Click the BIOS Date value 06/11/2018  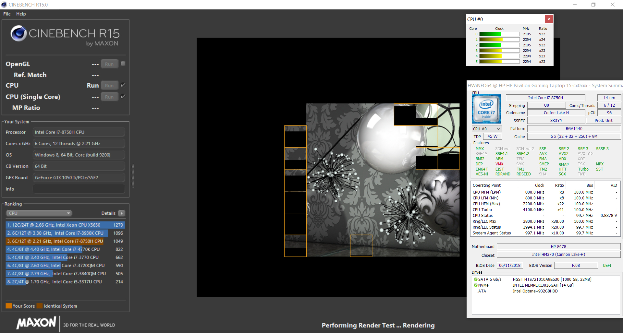tap(510, 266)
